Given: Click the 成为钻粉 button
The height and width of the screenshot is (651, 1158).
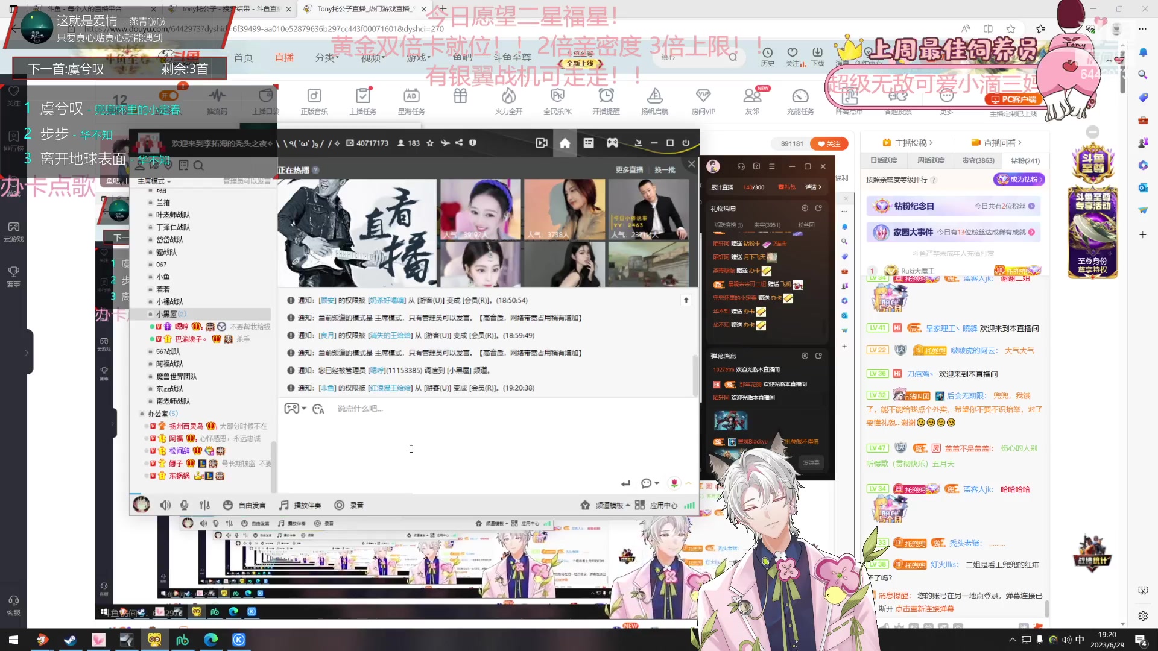Looking at the screenshot, I should (1019, 179).
